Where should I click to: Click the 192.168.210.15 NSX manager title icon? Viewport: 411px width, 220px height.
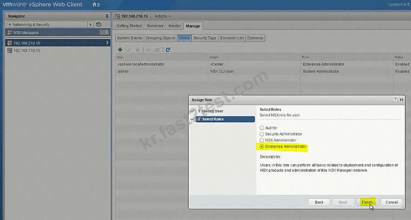pyautogui.click(x=117, y=16)
